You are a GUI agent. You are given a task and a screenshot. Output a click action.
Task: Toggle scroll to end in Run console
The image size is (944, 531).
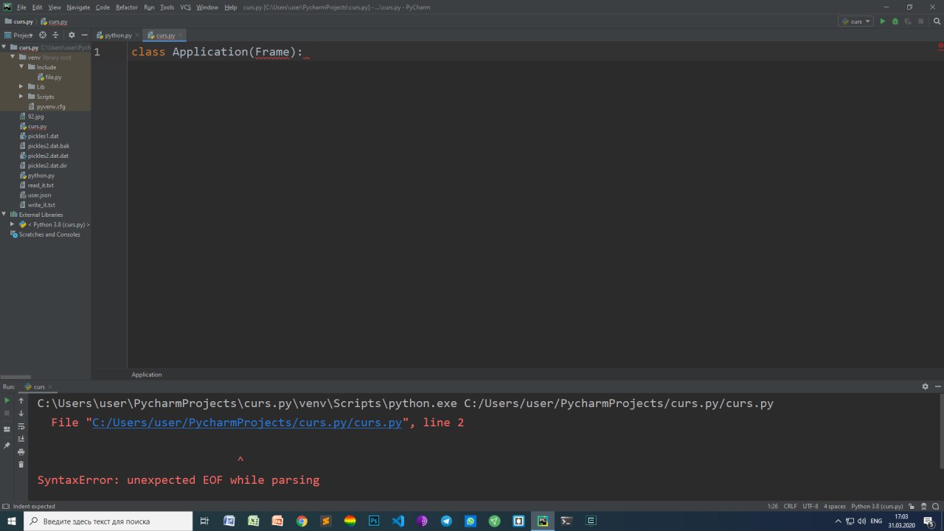point(21,439)
